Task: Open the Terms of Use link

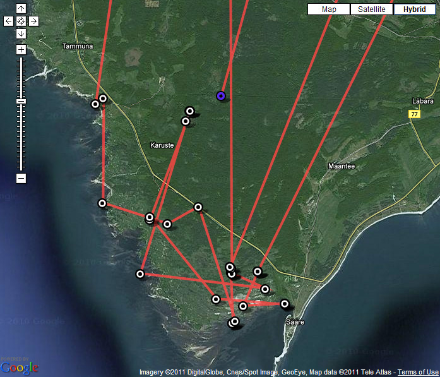Action: [418, 372]
